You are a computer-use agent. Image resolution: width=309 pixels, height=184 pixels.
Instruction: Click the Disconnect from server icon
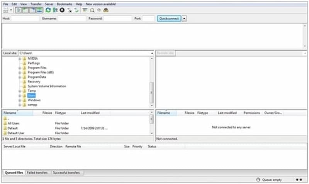tap(70, 10)
